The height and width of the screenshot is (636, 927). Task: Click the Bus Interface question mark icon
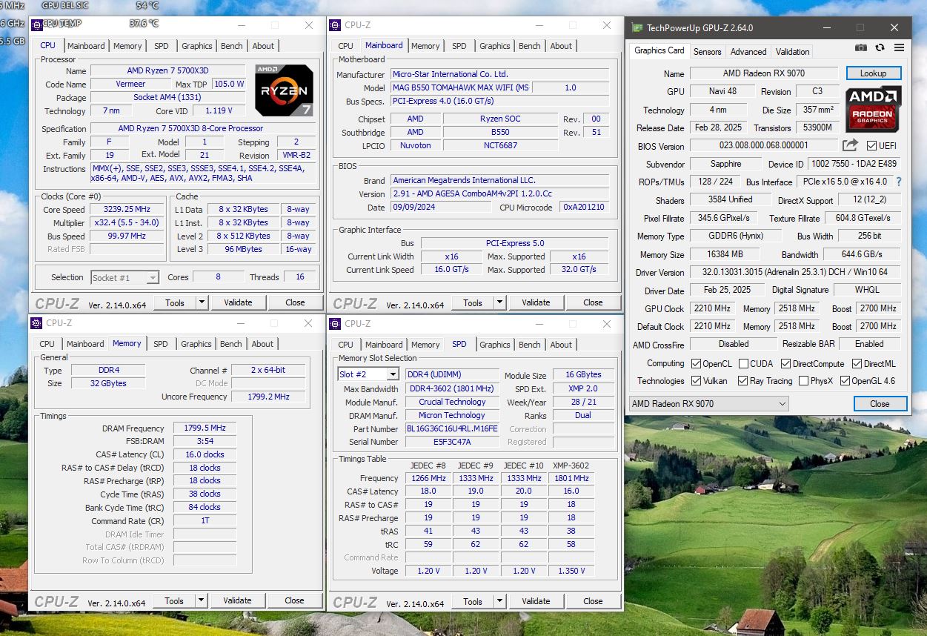(899, 182)
